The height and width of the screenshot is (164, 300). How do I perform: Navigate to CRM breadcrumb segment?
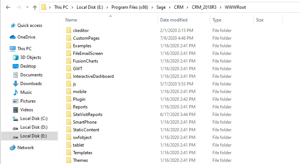click(x=178, y=7)
